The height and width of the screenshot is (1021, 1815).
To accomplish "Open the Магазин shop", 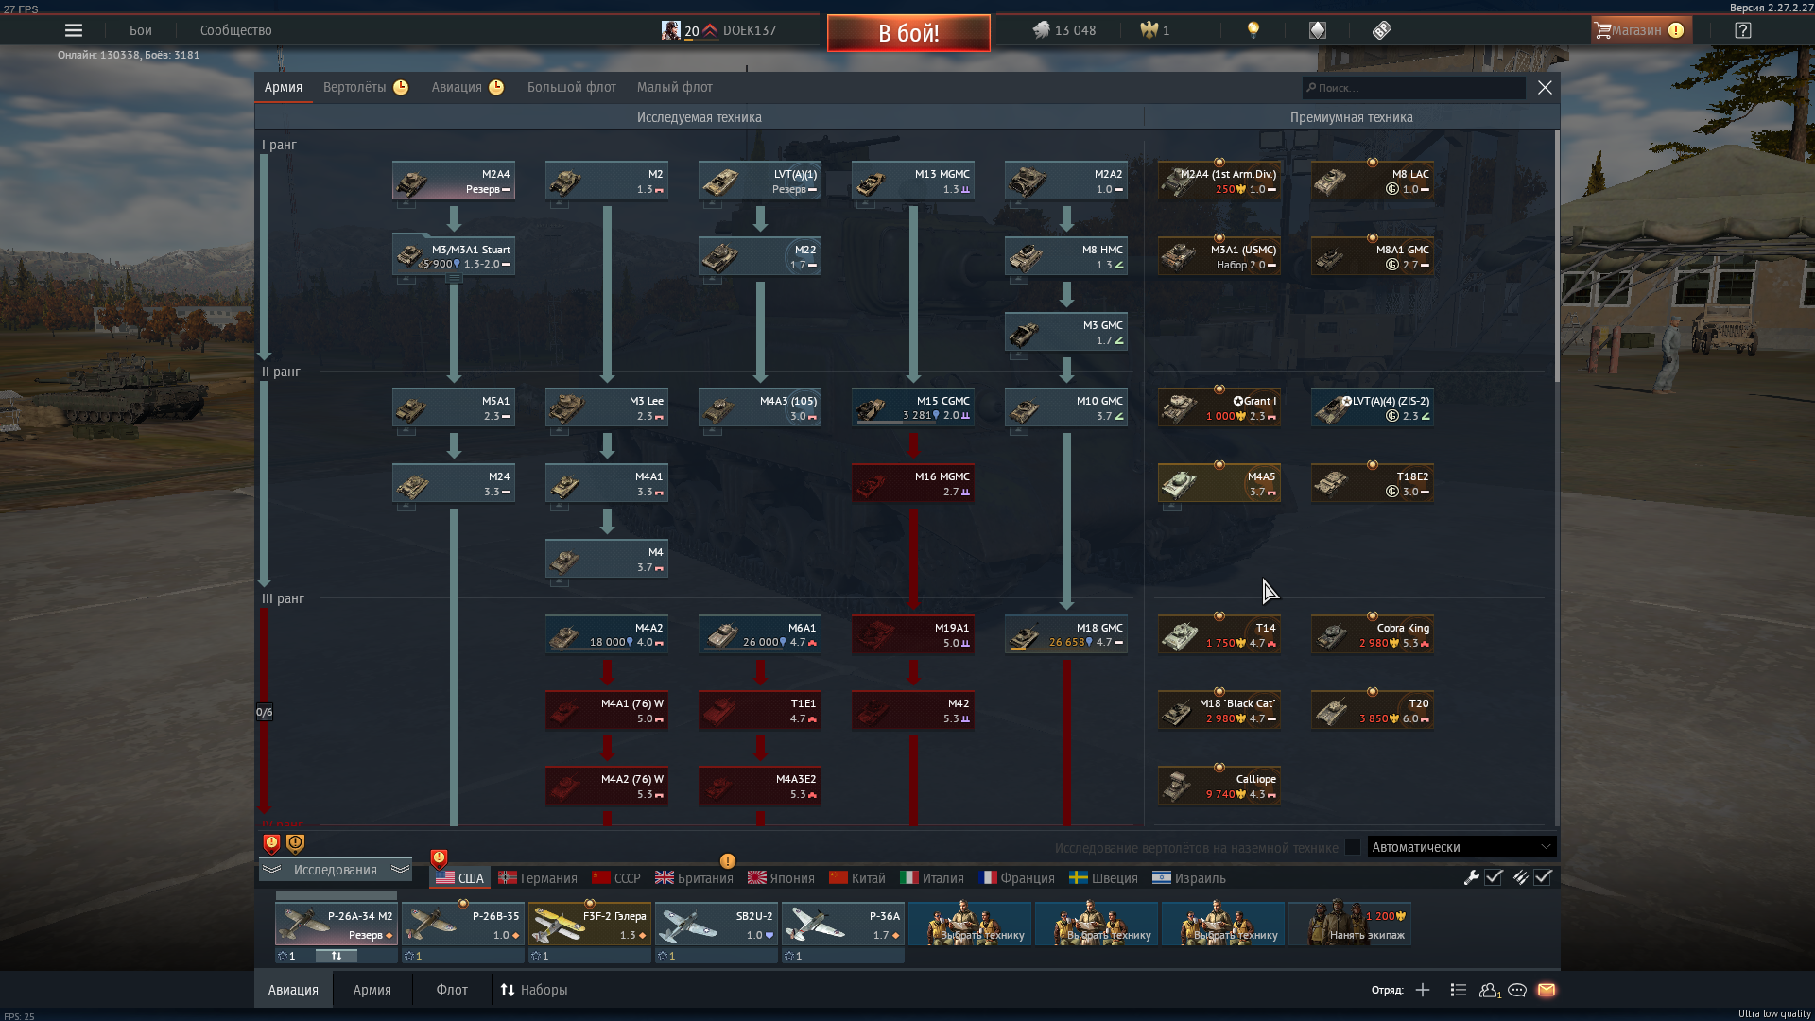I will click(1640, 30).
